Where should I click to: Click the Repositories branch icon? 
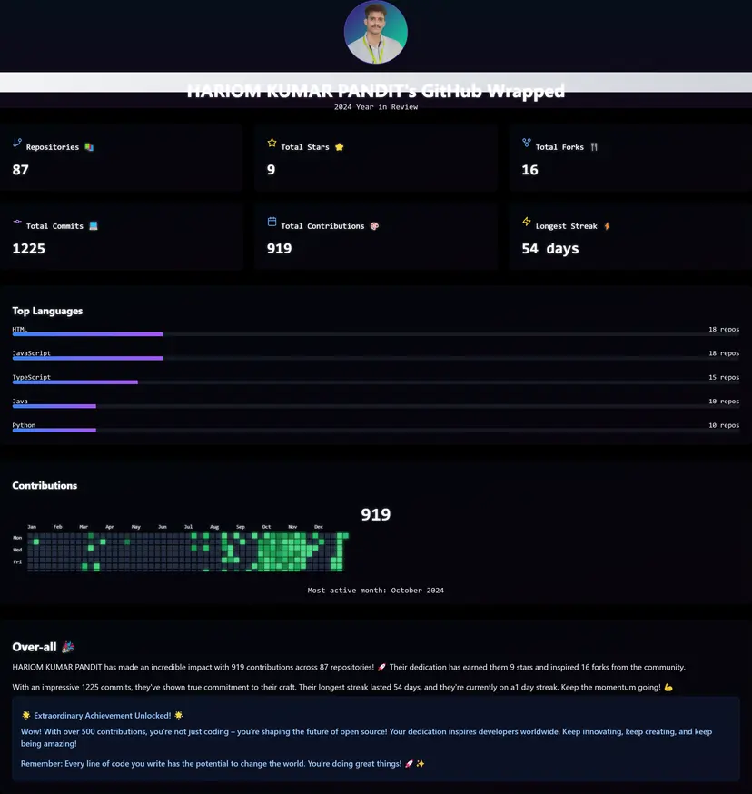pos(15,145)
